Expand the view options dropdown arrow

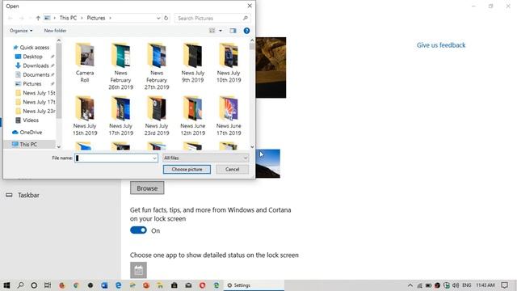221,31
